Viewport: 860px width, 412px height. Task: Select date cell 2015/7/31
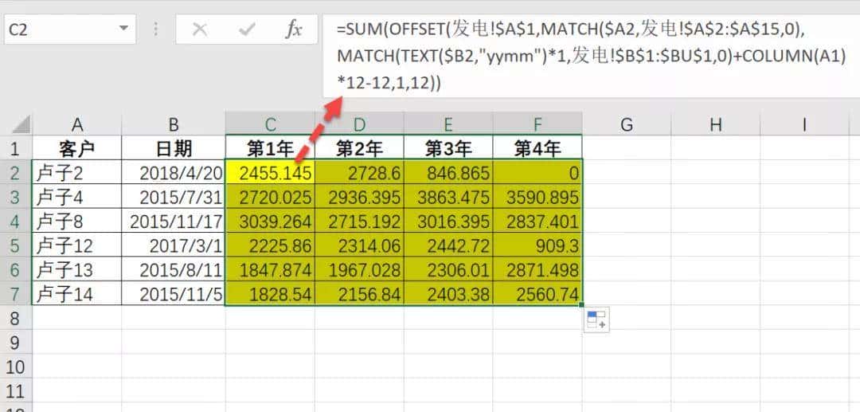pos(174,197)
